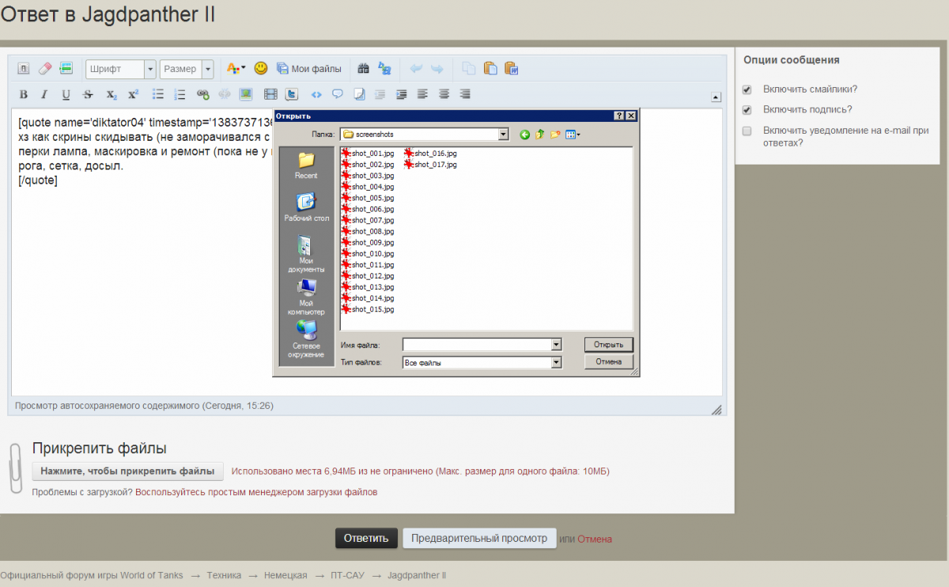The image size is (949, 587).
Task: Open Официальный форум World of Tanks breadcrumb
Action: (x=92, y=575)
